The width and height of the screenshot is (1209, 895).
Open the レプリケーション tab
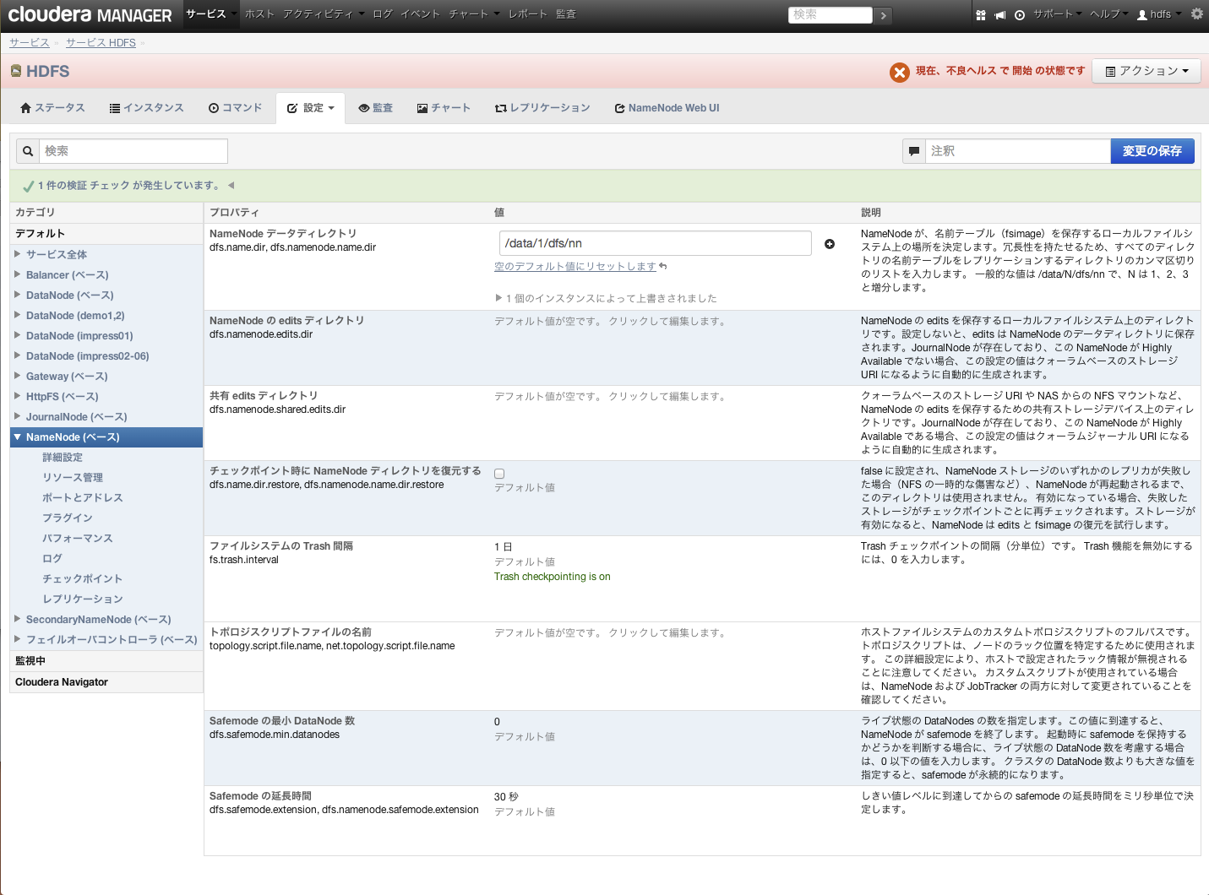tap(542, 108)
